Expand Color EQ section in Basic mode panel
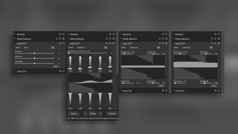Viewport: 238px width, 134px height. click(15, 71)
